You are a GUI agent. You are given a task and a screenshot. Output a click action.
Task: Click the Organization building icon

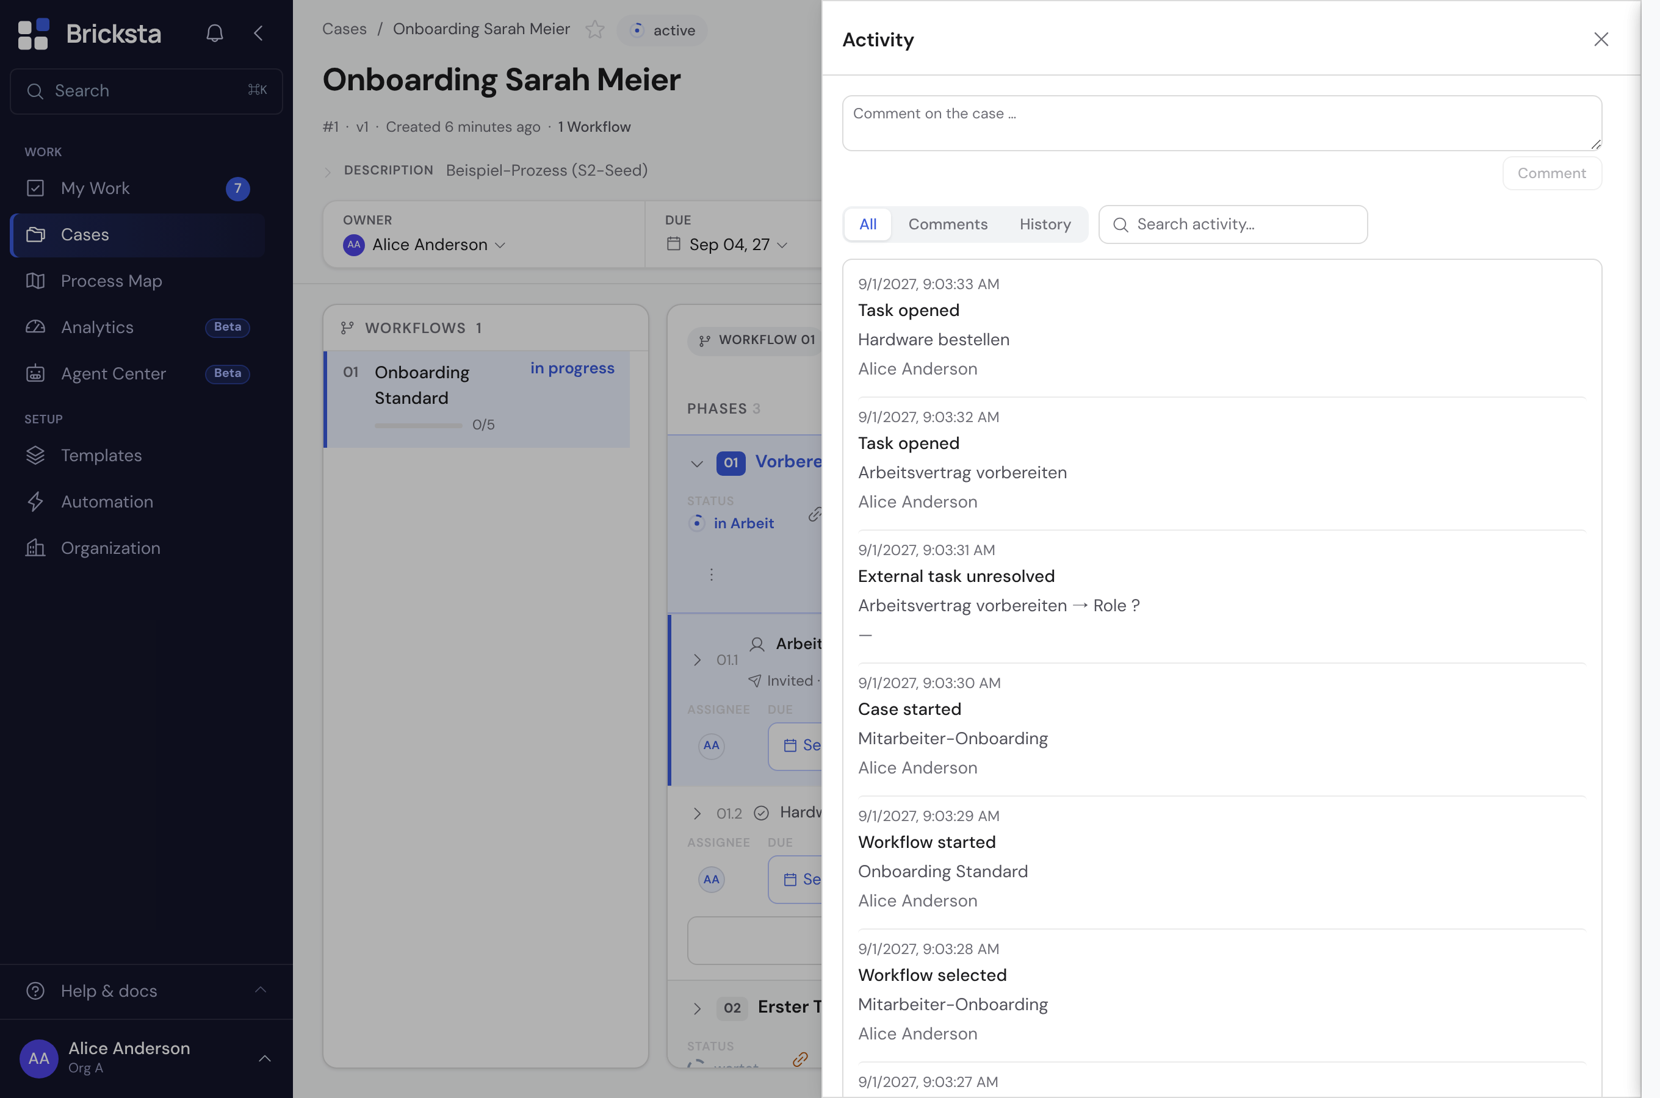(x=35, y=548)
